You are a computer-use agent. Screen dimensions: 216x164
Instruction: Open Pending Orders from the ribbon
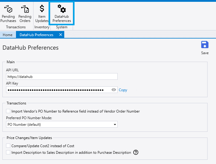[x=25, y=14]
